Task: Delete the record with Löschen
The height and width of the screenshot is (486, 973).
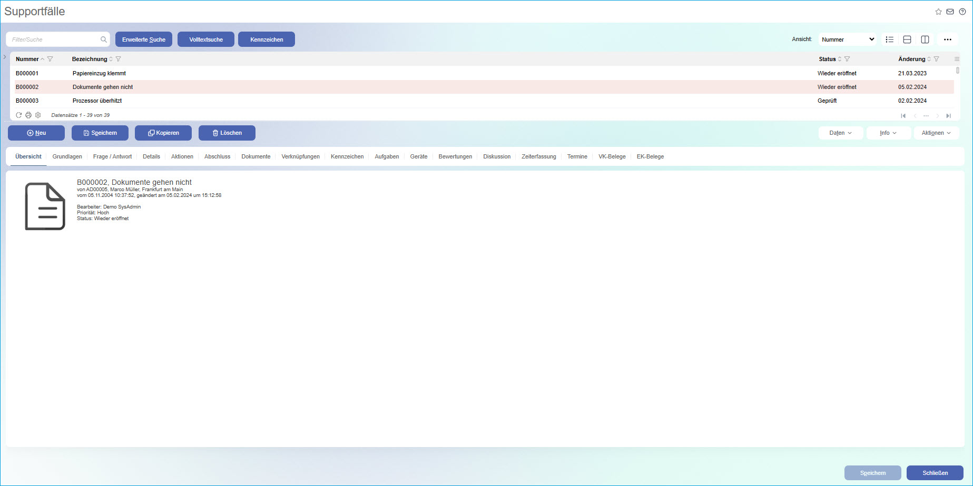Action: (227, 133)
